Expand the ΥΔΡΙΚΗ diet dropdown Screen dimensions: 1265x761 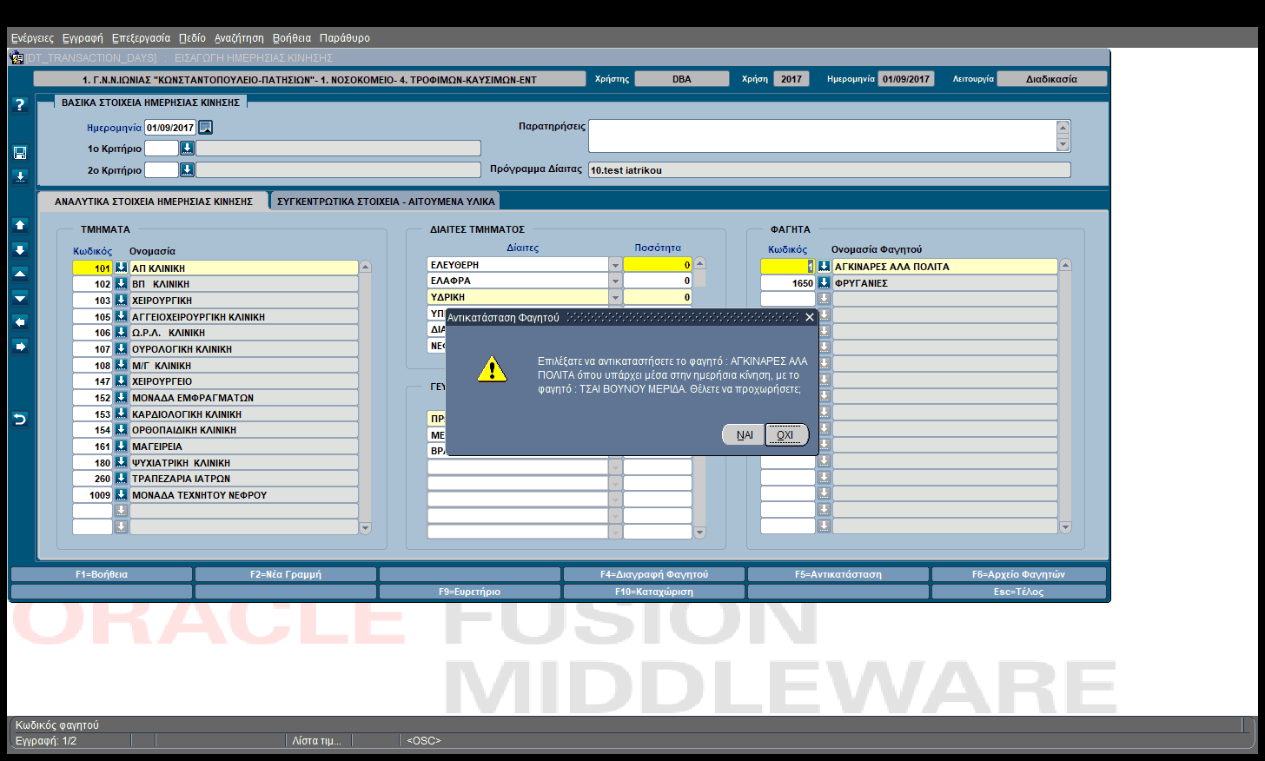[615, 297]
